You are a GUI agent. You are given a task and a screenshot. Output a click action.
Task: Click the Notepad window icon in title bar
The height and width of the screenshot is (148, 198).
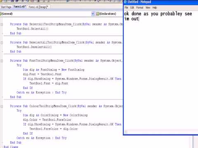click(125, 2)
